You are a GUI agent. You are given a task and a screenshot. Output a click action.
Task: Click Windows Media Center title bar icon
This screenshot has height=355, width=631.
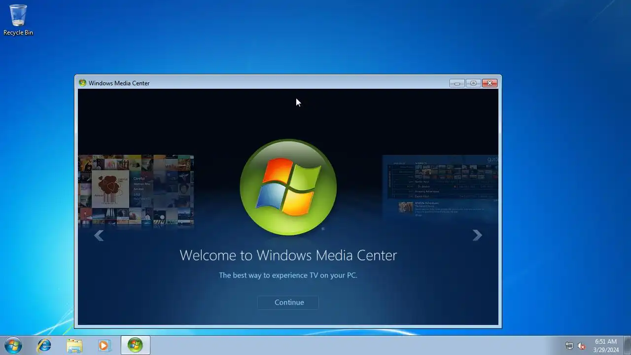pos(82,83)
